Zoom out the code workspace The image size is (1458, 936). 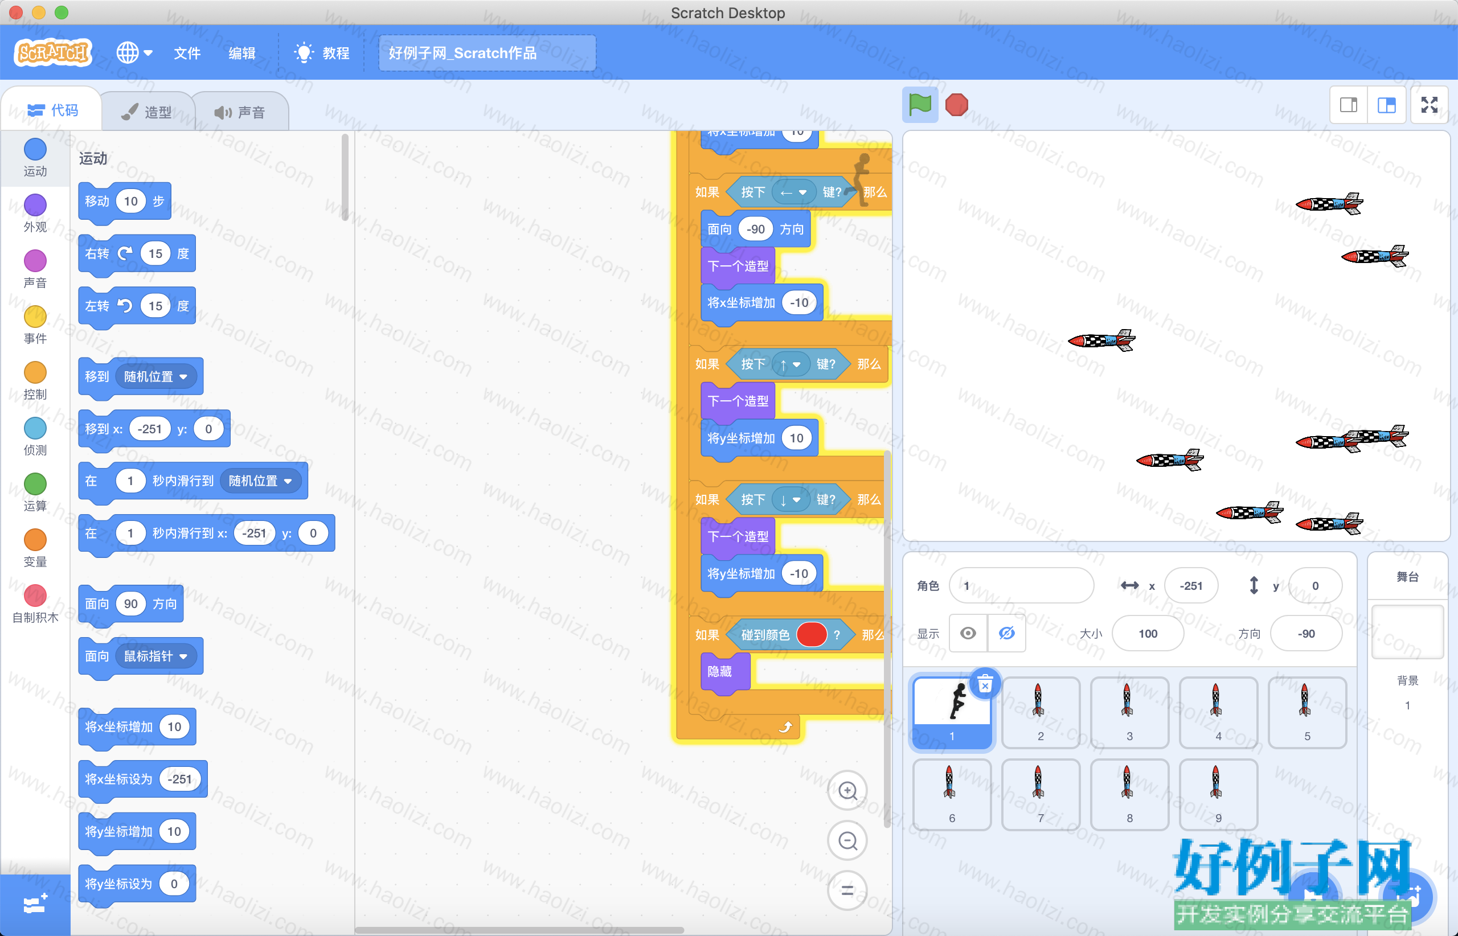[847, 840]
